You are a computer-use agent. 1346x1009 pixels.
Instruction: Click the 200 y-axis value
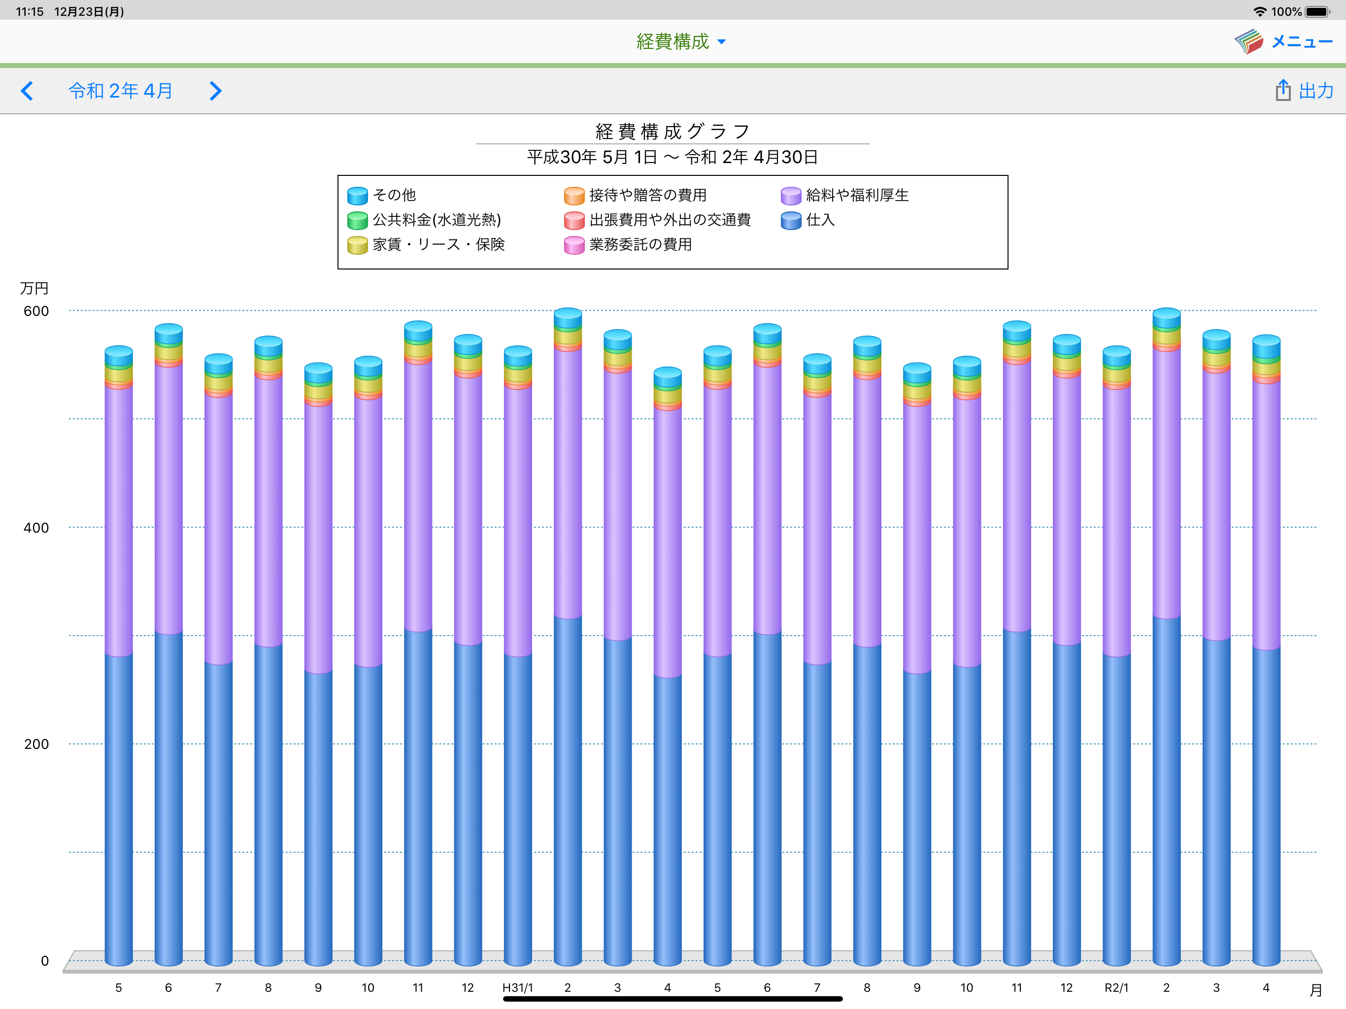pos(36,743)
